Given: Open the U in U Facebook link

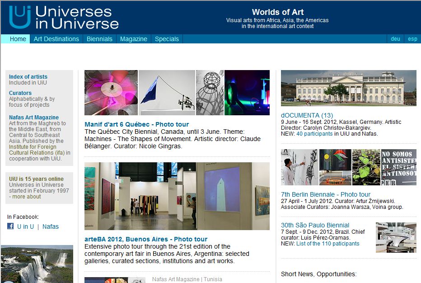Looking at the screenshot, I should coord(25,226).
